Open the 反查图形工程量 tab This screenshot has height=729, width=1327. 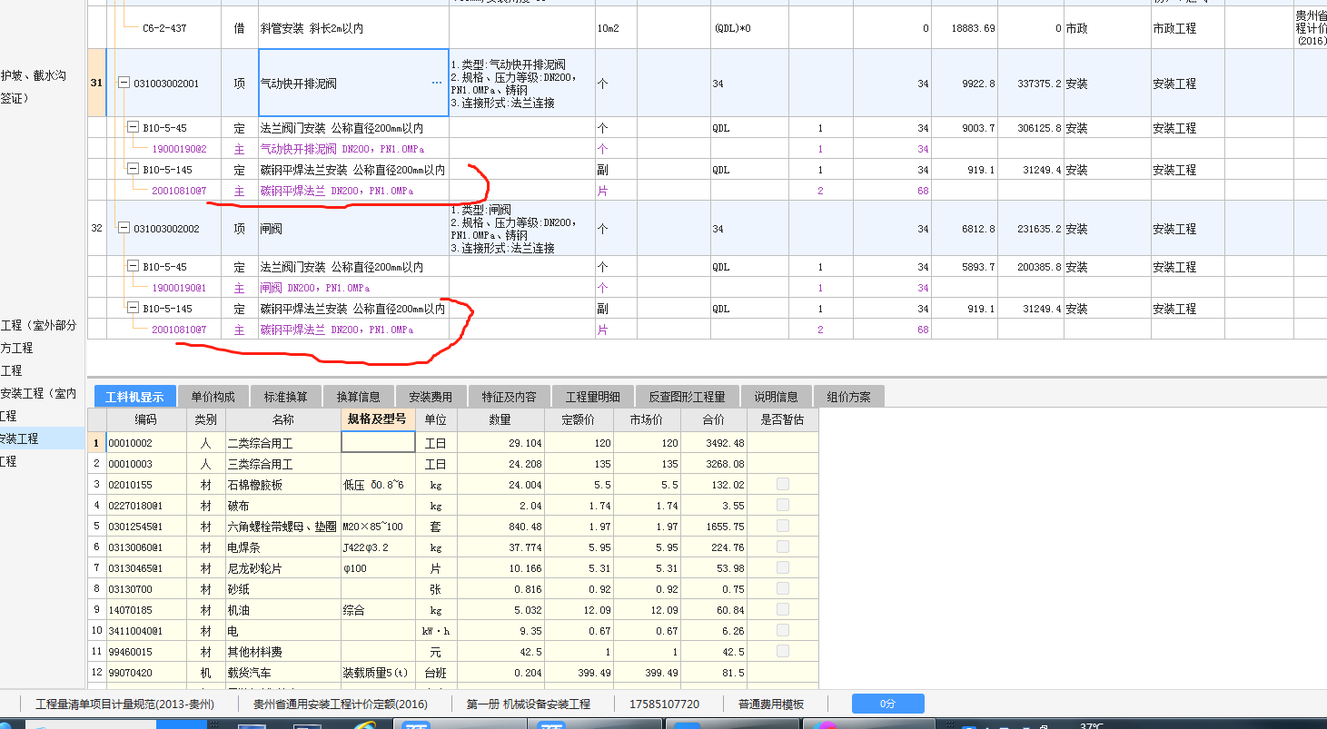coord(687,397)
